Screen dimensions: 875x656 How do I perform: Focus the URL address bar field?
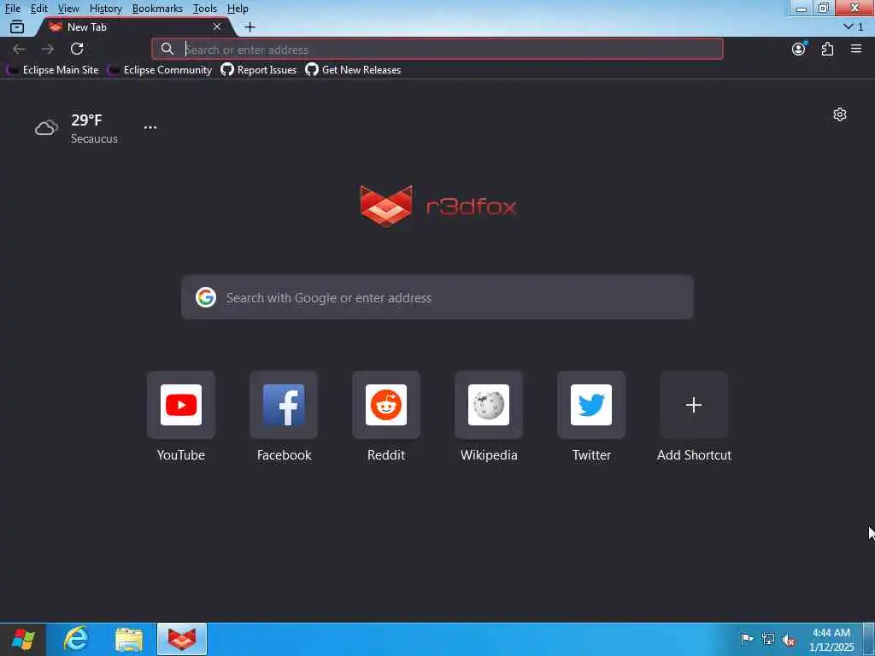point(437,49)
